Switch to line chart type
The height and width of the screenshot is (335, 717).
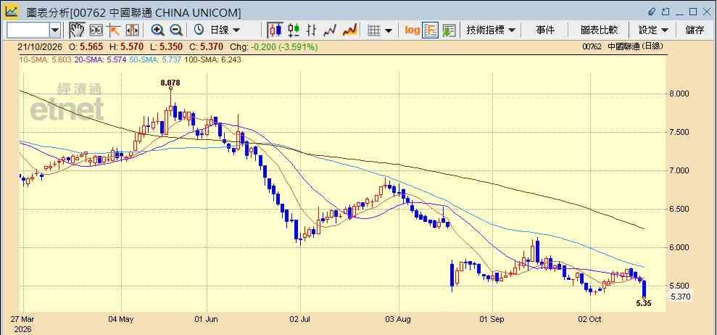330,30
